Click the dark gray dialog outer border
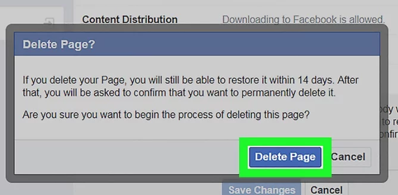 coord(197,28)
